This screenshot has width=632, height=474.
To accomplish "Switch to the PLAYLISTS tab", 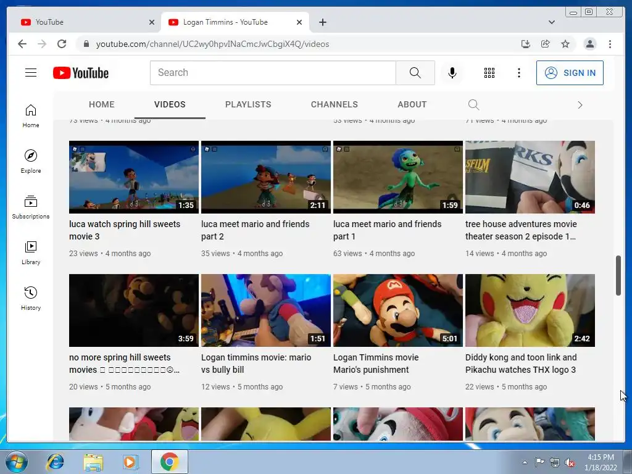I will [x=248, y=104].
